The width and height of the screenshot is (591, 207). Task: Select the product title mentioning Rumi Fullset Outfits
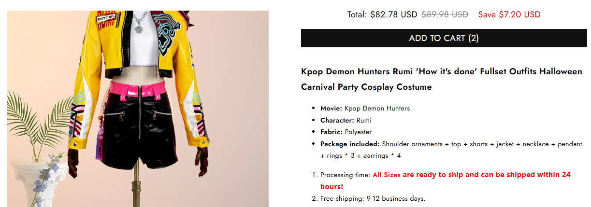(x=441, y=79)
